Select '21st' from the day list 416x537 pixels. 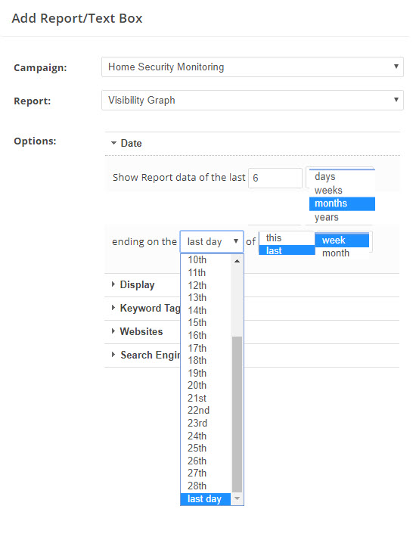(x=206, y=398)
